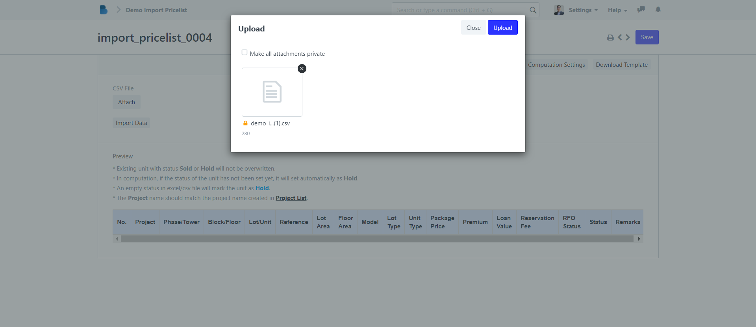Image resolution: width=756 pixels, height=327 pixels.
Task: Open the notifications bell
Action: (658, 10)
